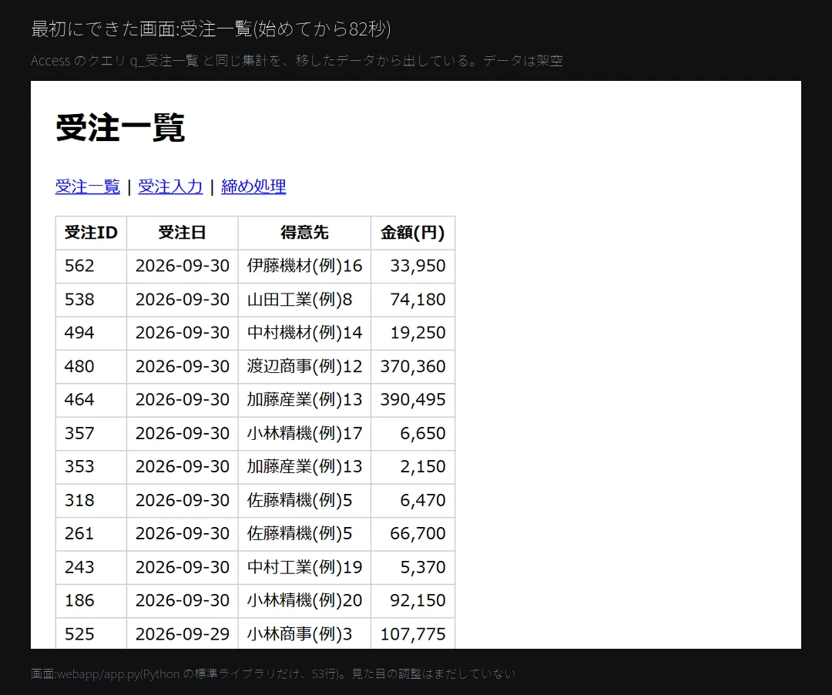Select order ID cell 186
832x695 pixels.
[91, 600]
